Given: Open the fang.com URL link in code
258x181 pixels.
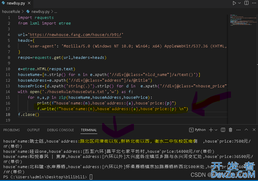Looking at the screenshot, I should pyautogui.click(x=76, y=35).
